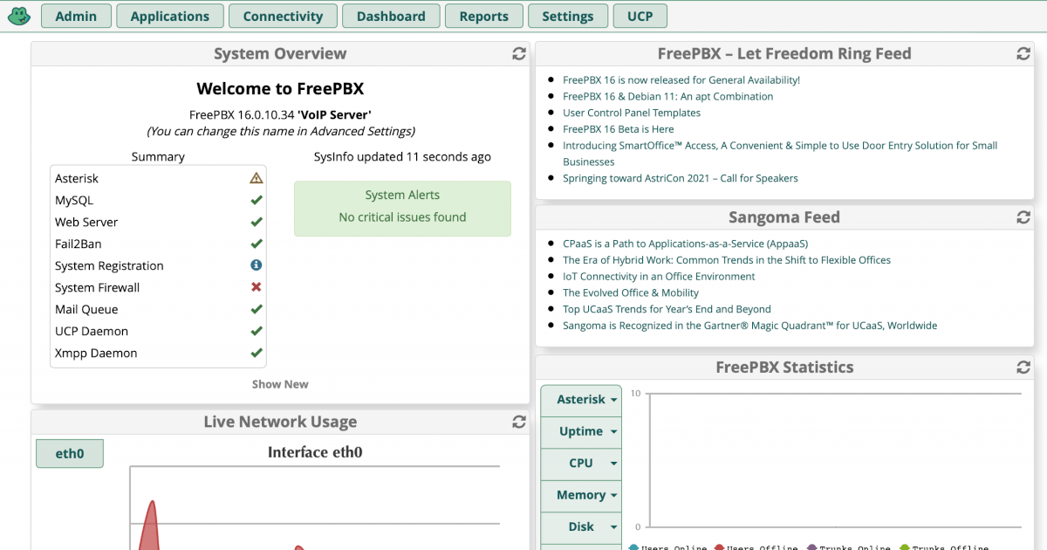The height and width of the screenshot is (550, 1047).
Task: Click the System Firewall red X icon
Action: point(256,287)
